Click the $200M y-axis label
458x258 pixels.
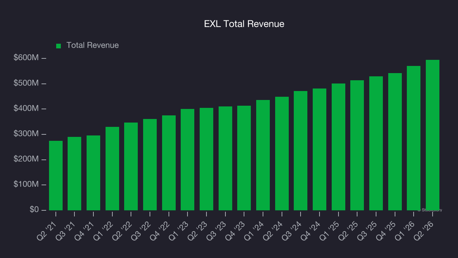click(x=26, y=159)
